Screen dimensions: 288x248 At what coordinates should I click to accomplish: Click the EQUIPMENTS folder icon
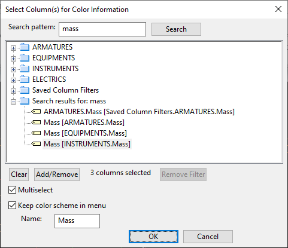(x=25, y=58)
